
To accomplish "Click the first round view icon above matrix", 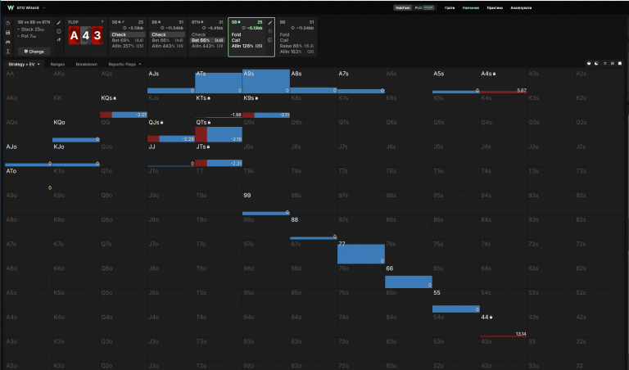I will (x=589, y=63).
